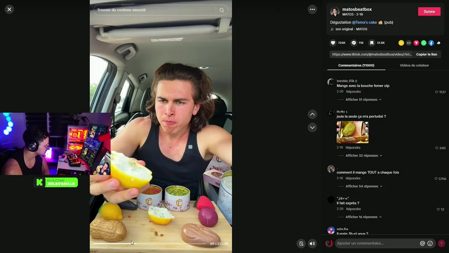Expand "Afficher 51 réponses"
This screenshot has height=253, width=449.
point(363,99)
